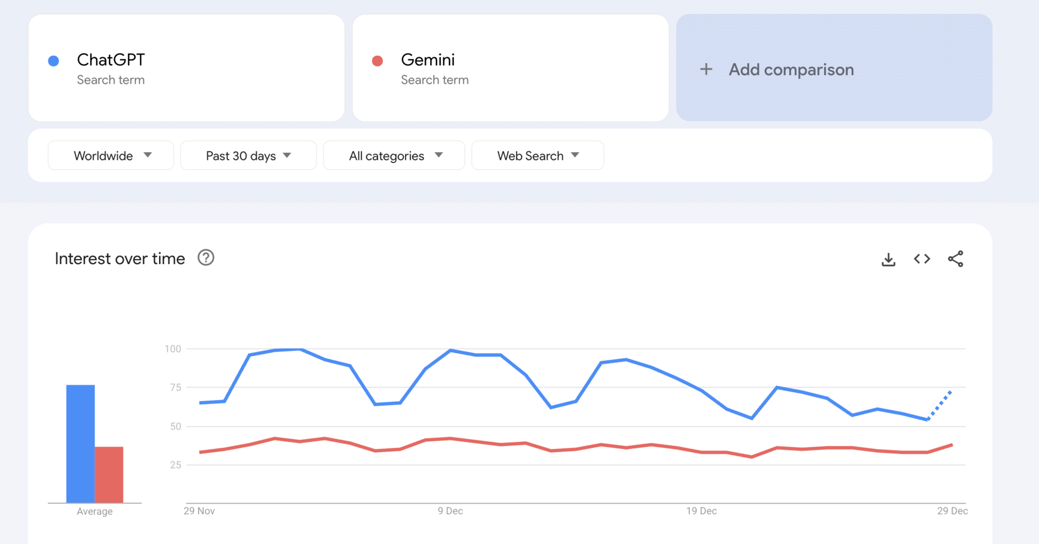1039x544 pixels.
Task: Download the Interest over time data
Action: click(x=888, y=259)
